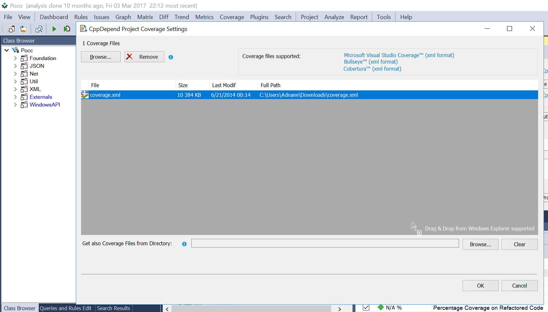548x312 pixels.
Task: Run analysis with the green play icon
Action: point(54,29)
